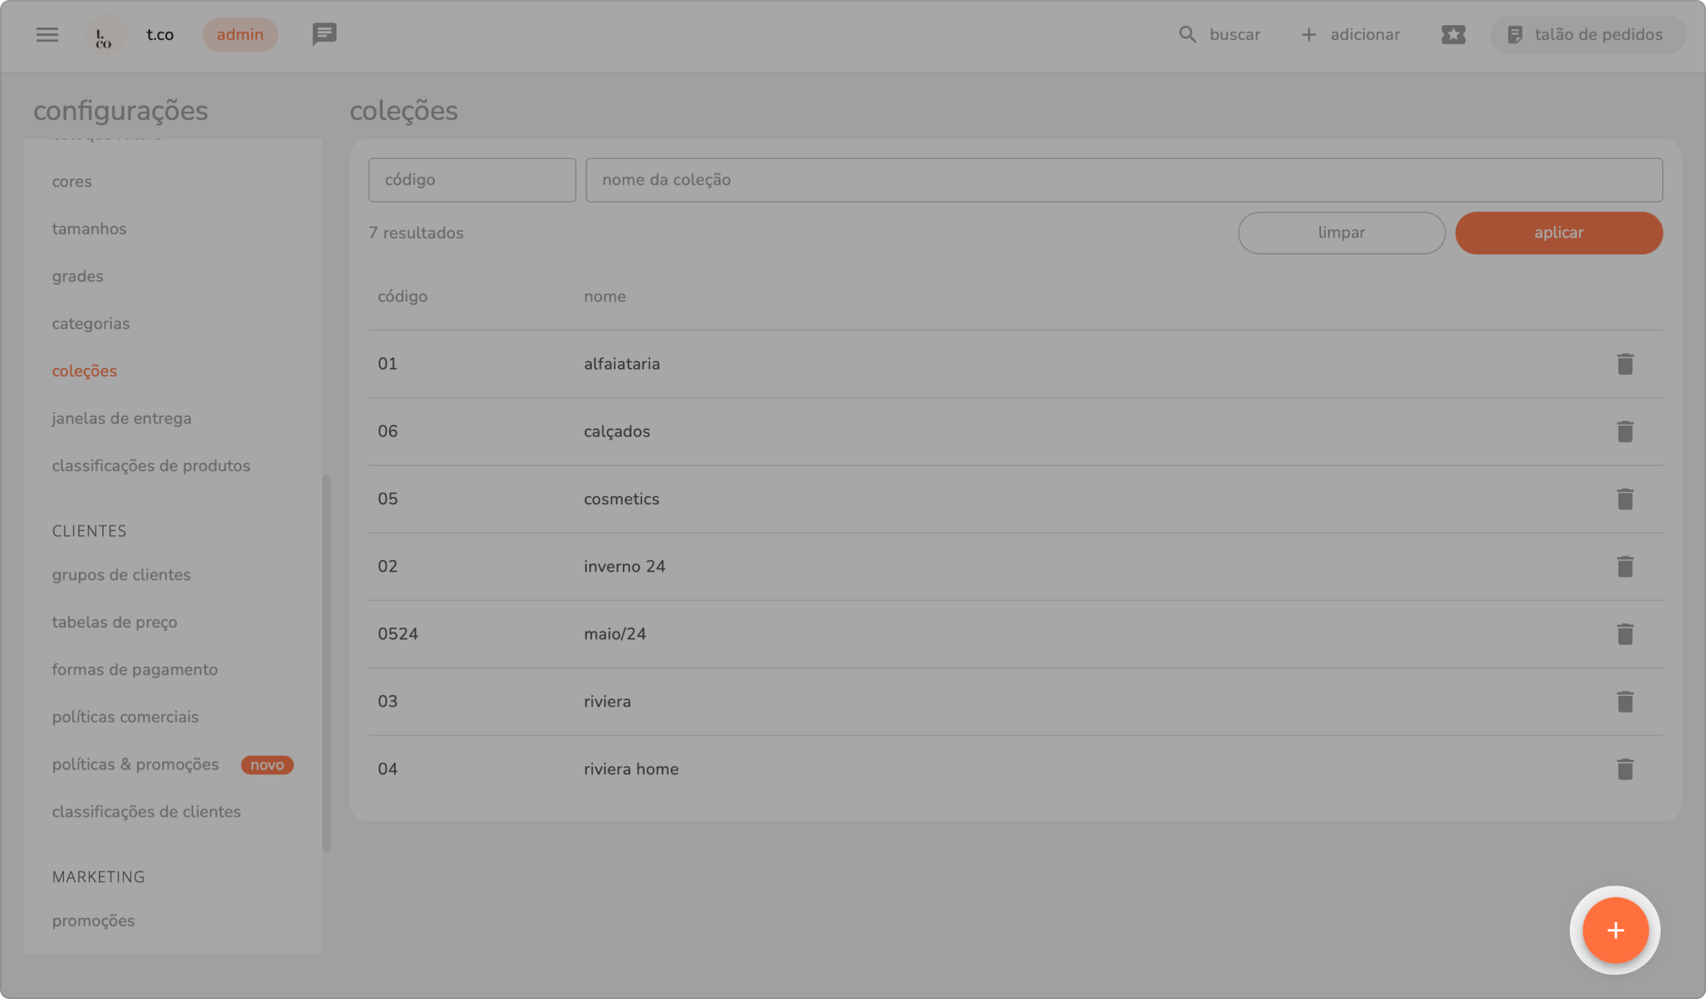
Task: Delete the maio/24 collection
Action: coord(1624,634)
